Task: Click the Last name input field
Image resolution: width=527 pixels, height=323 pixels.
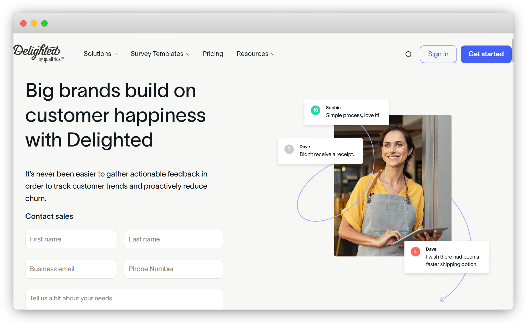Action: pyautogui.click(x=174, y=239)
